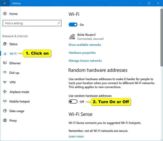Viewport: 163px width, 141px height.
Task: Select the Data usage pie icon
Action: tap(5, 111)
